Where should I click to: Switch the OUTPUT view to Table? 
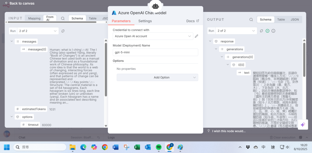coord(281,20)
